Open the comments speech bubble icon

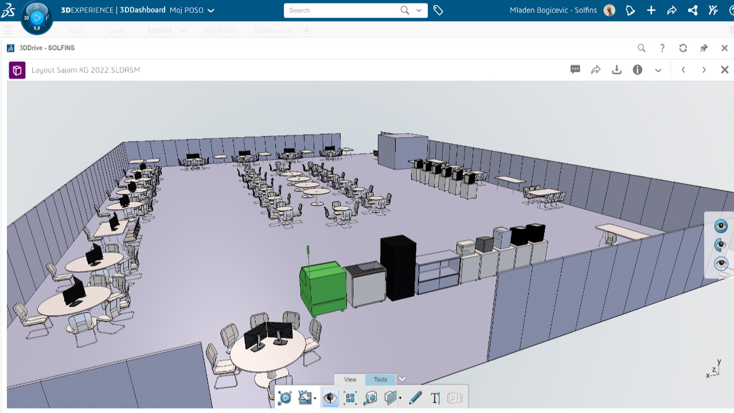click(575, 70)
